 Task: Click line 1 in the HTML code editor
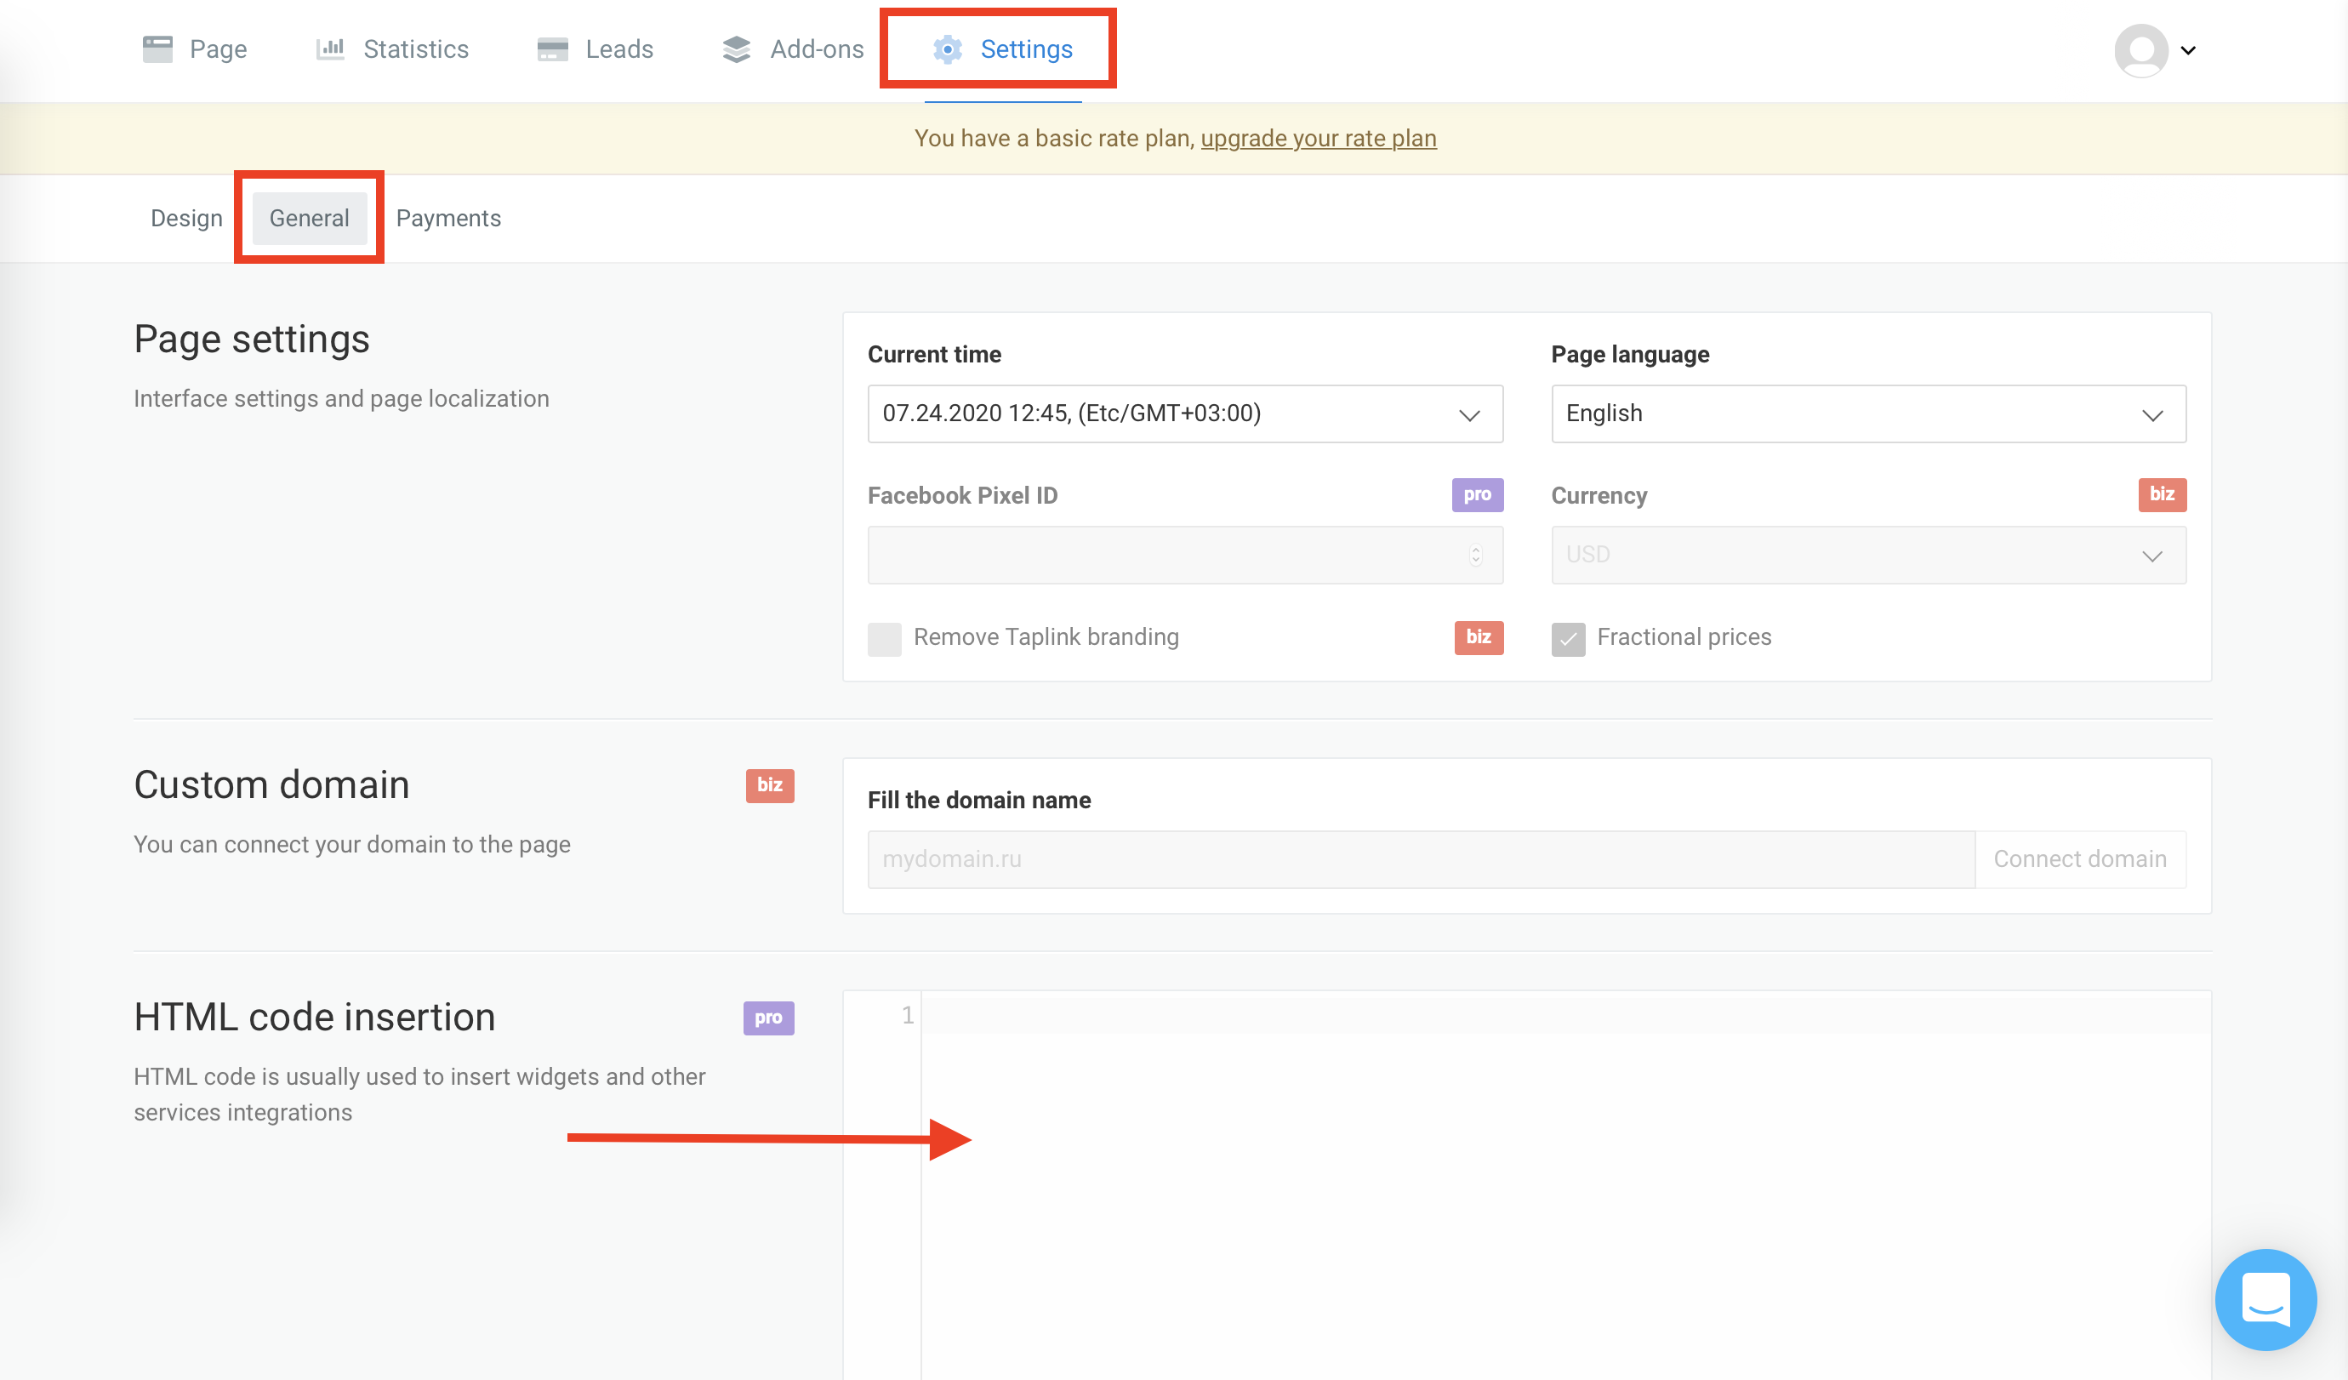[x=1564, y=1015]
